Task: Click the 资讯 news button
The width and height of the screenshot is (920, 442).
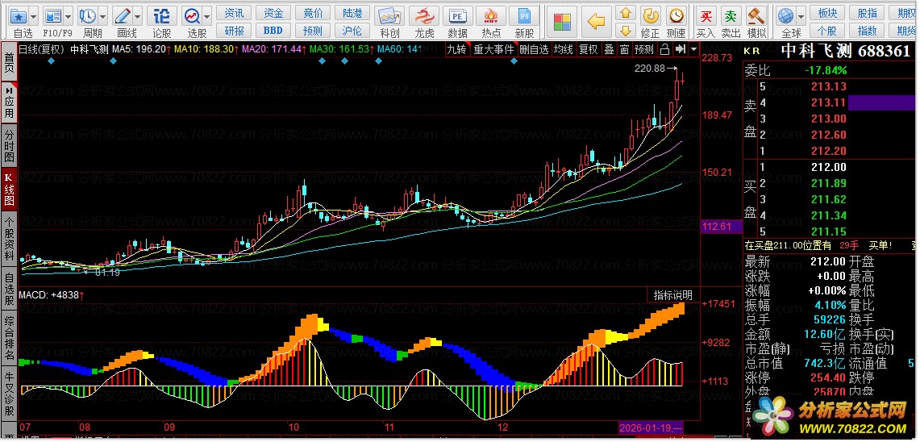Action: click(x=235, y=13)
